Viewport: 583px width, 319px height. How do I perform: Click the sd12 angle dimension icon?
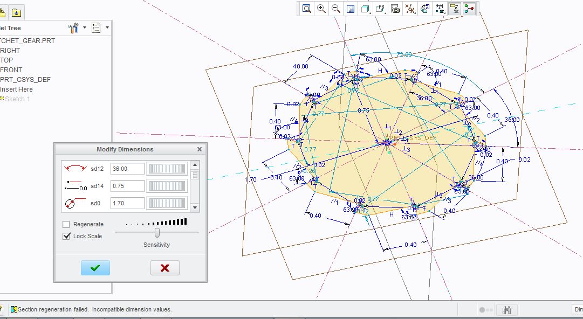coord(75,169)
